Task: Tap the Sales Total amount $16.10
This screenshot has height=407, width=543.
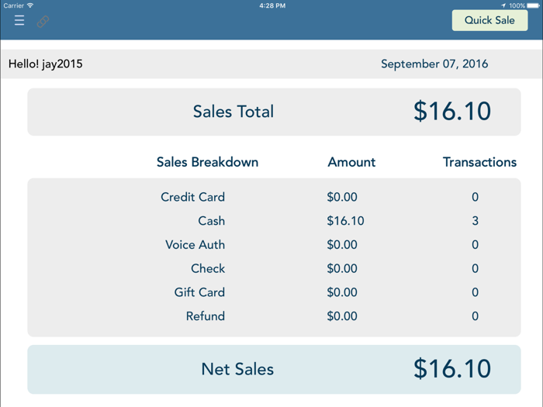Action: [452, 112]
